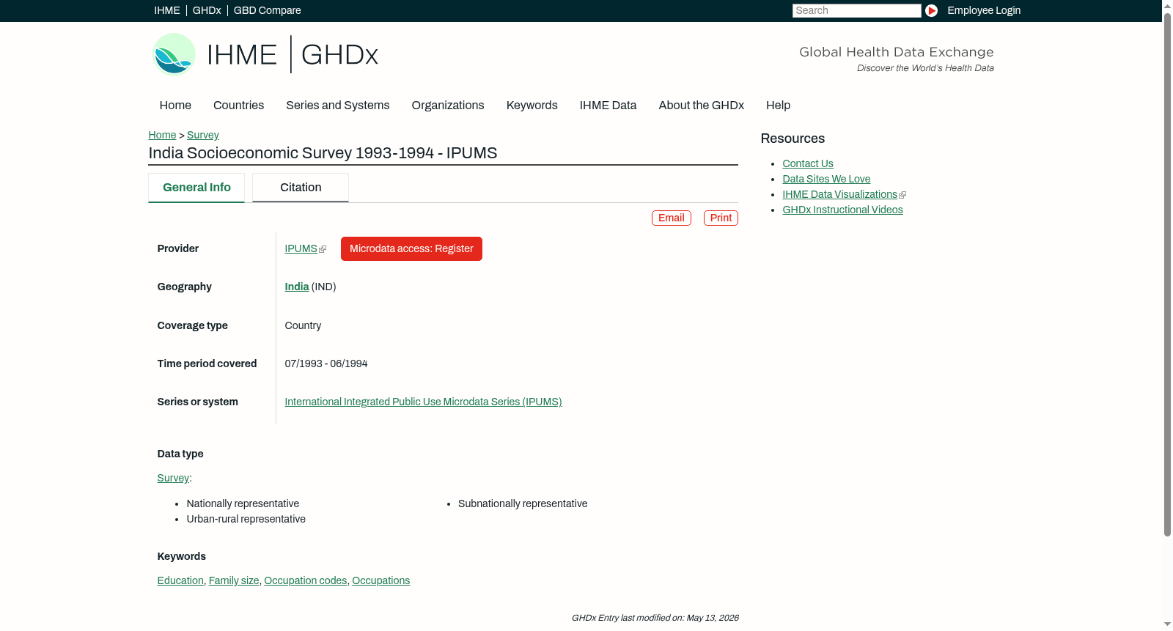Open the Organizations menu
The width and height of the screenshot is (1173, 631).
pyautogui.click(x=448, y=106)
